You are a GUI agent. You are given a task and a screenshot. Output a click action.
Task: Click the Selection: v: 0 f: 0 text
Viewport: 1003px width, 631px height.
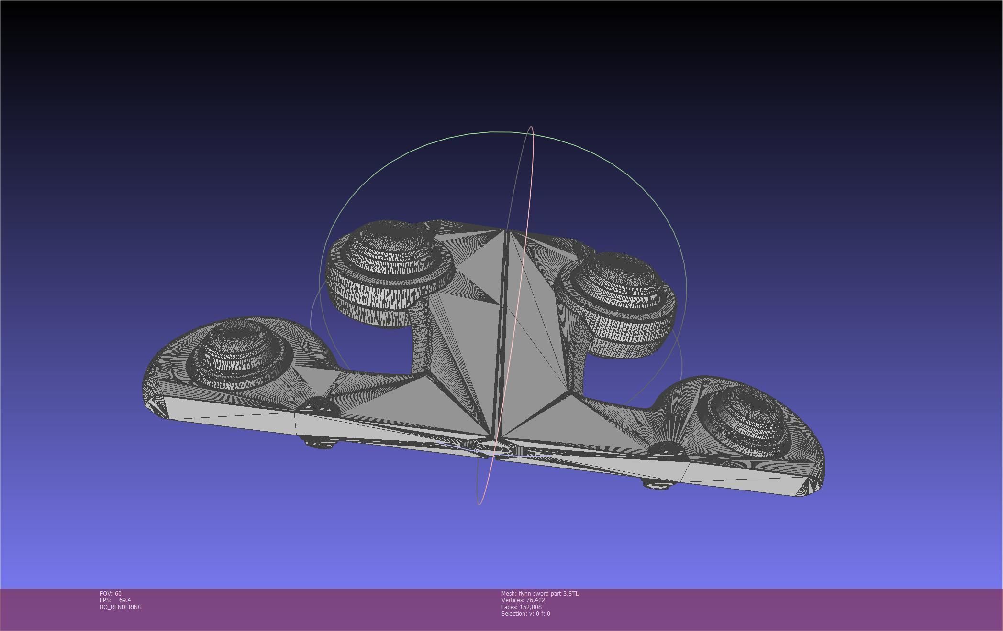[x=525, y=613]
